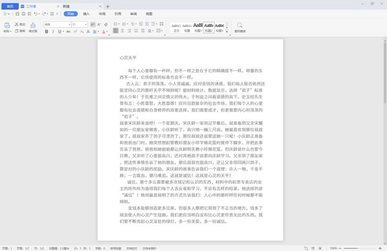The width and height of the screenshot is (387, 251).
Task: Expand the styles gallery list
Action: [227, 32]
